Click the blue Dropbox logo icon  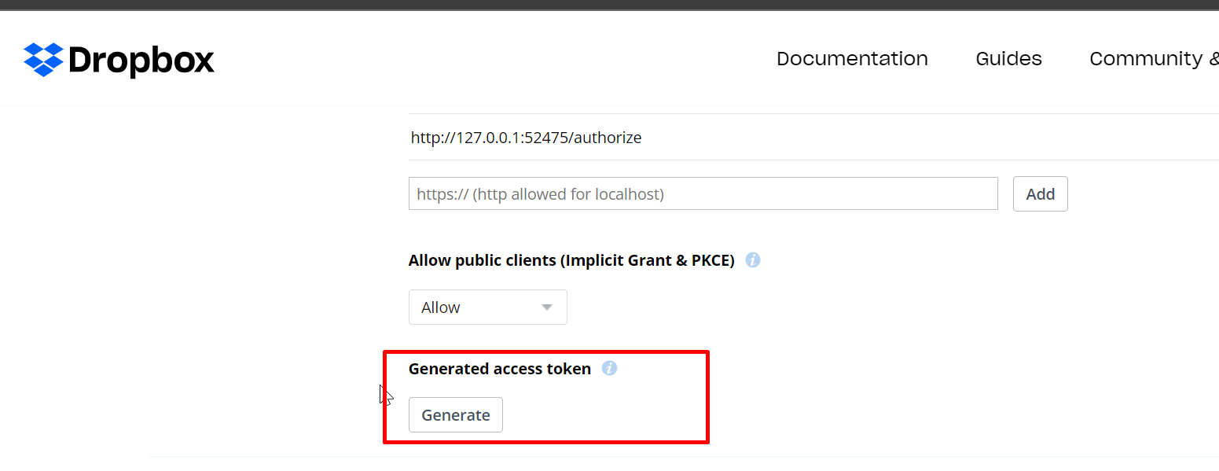click(43, 60)
